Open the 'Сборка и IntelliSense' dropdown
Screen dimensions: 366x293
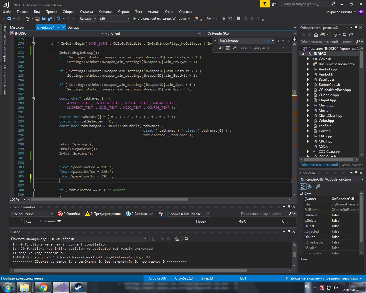click(188, 214)
